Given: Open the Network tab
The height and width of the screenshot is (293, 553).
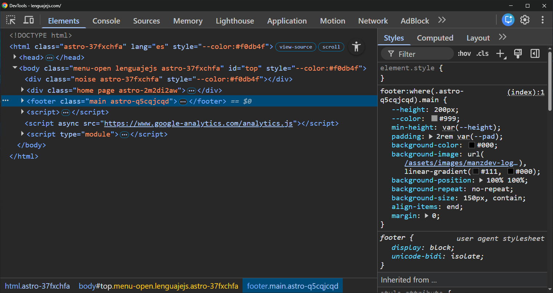Looking at the screenshot, I should [373, 21].
